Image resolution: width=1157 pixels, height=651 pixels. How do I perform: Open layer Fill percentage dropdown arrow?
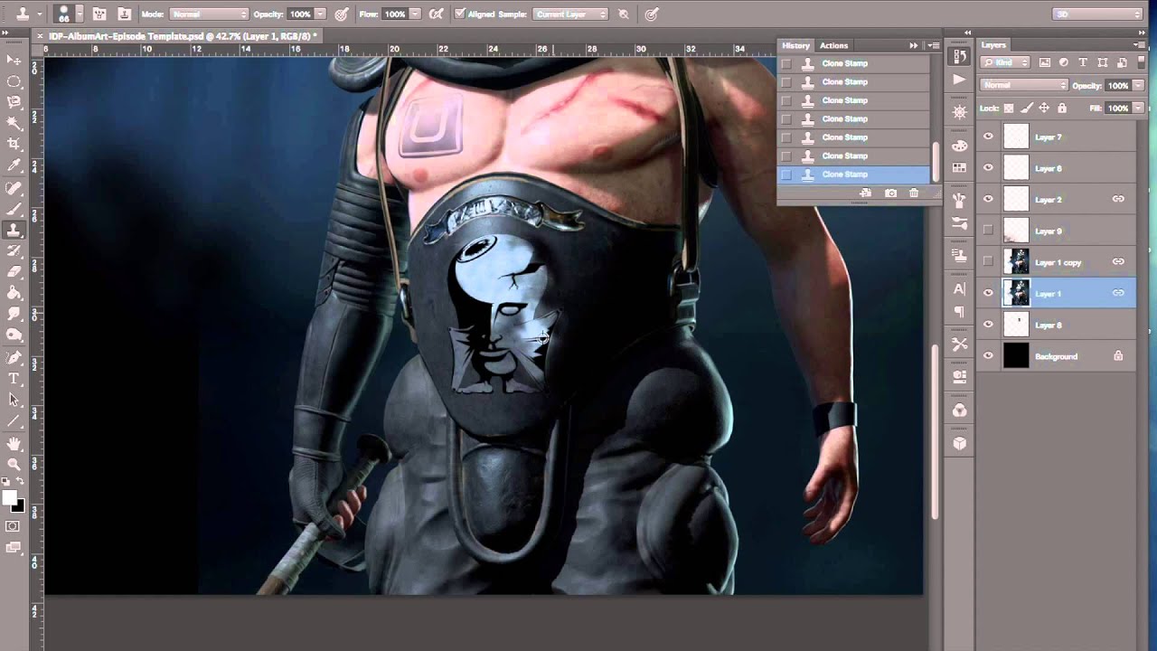point(1137,108)
